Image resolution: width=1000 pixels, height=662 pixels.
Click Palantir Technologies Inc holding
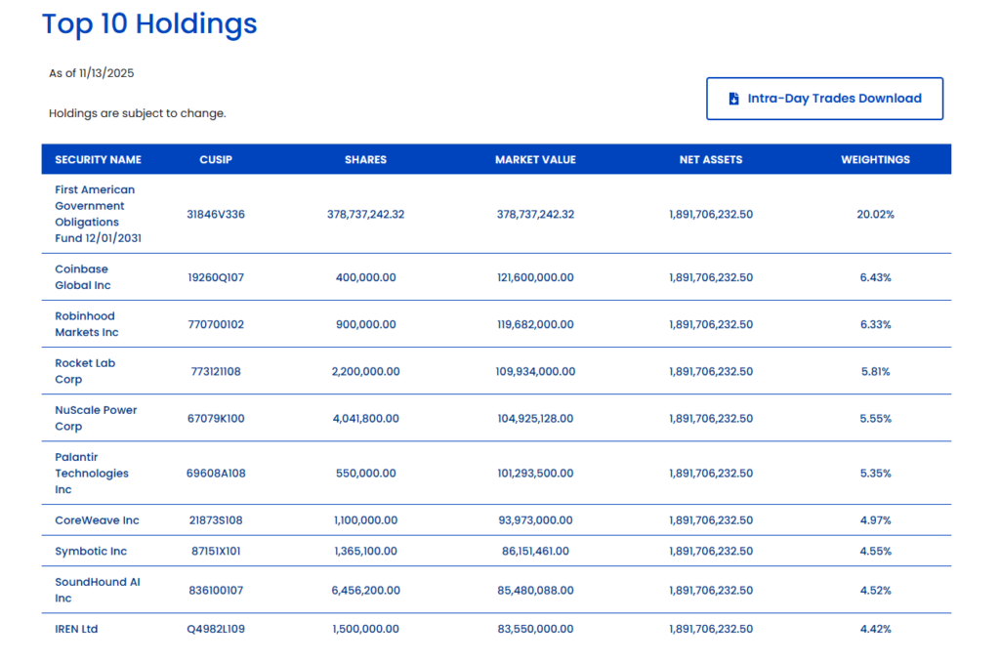tap(91, 473)
